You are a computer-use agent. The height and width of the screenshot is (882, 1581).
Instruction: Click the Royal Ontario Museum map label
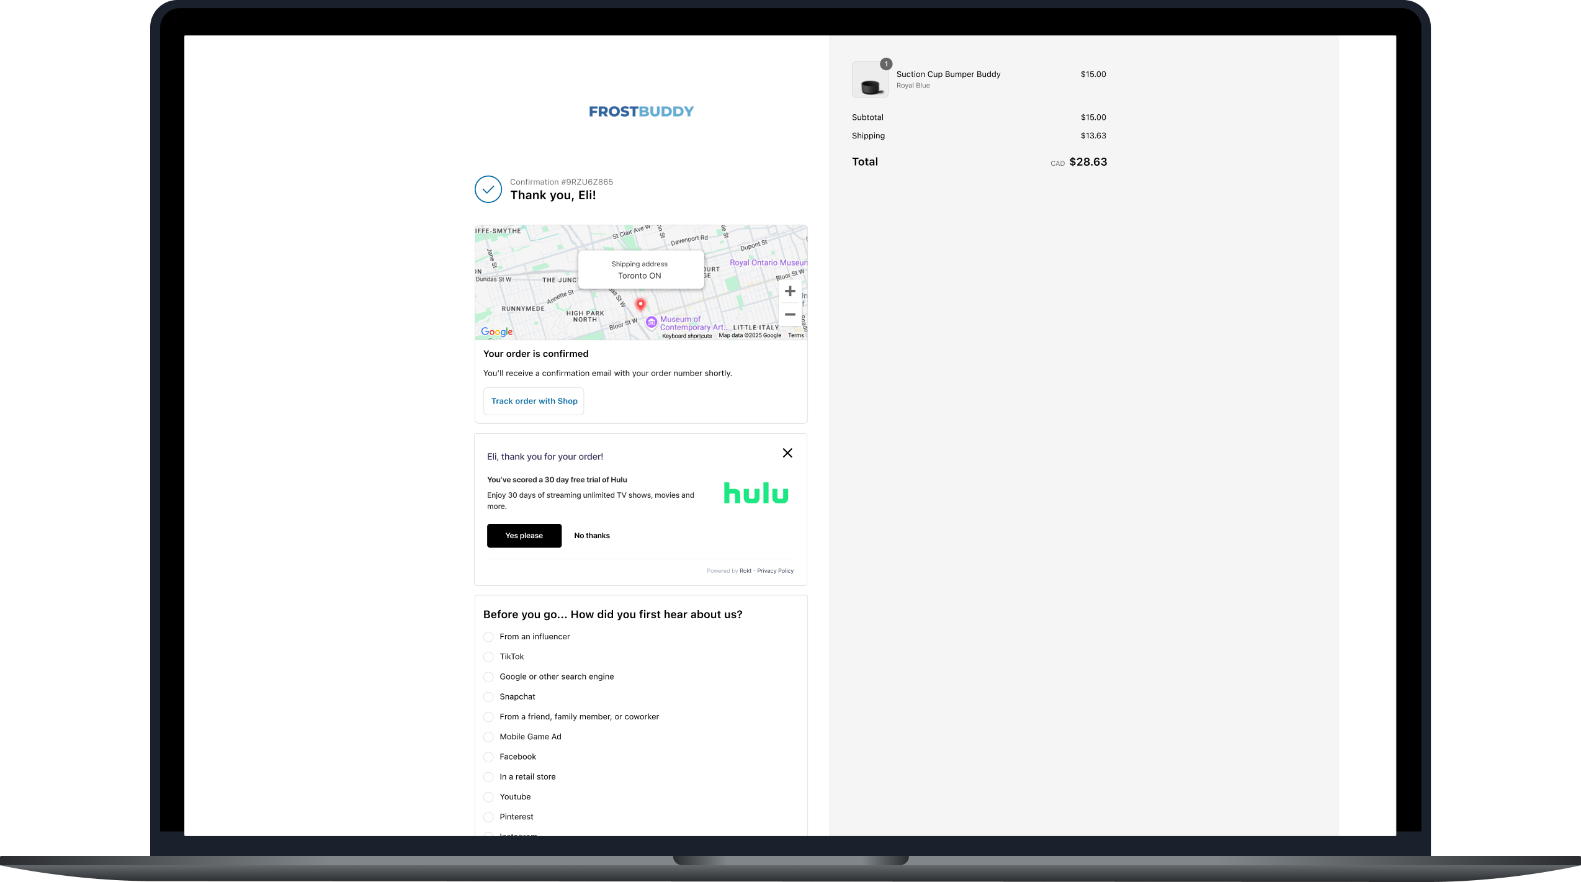point(768,263)
